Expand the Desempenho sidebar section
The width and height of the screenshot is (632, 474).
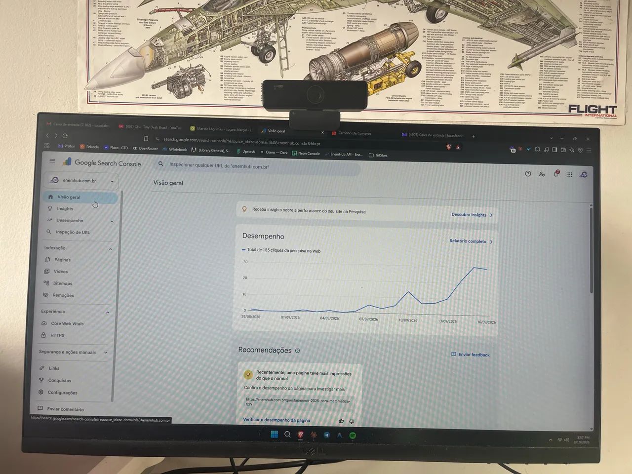[112, 221]
